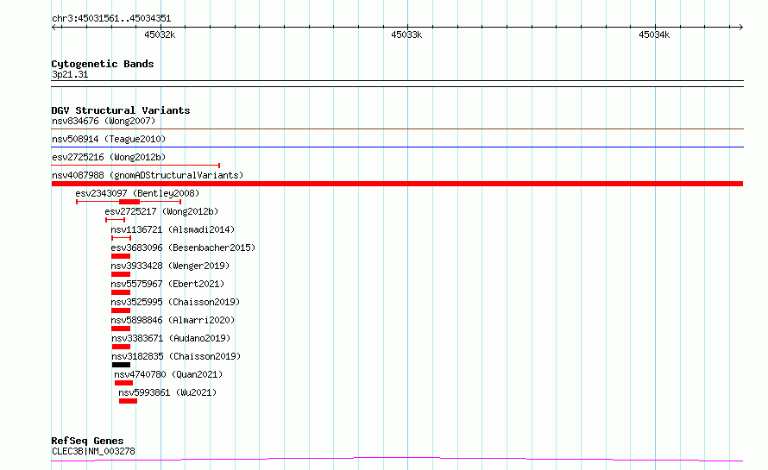
Task: Click the brown nsv834676 variant line
Action: point(397,128)
